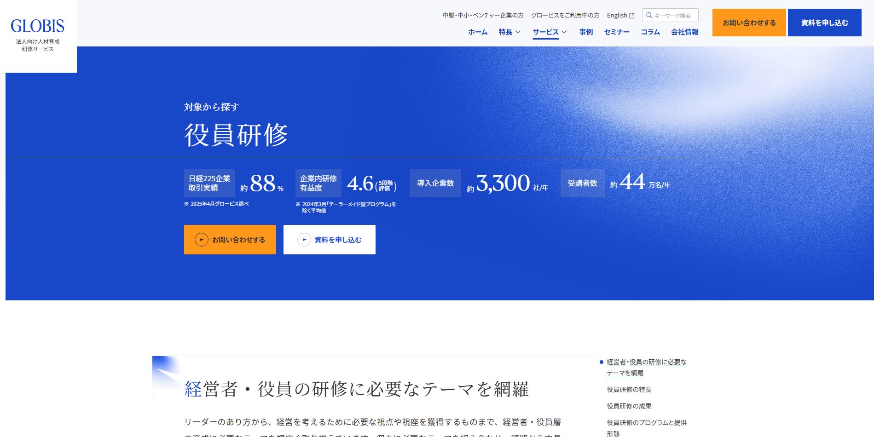Go to the セミナー page
Viewport: 874px width, 437px height.
click(617, 32)
